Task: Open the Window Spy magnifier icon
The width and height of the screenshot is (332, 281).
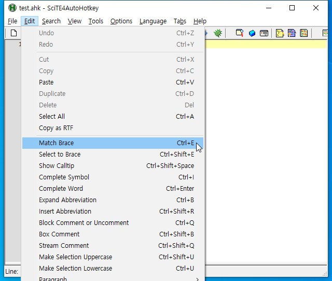Action: point(240,33)
